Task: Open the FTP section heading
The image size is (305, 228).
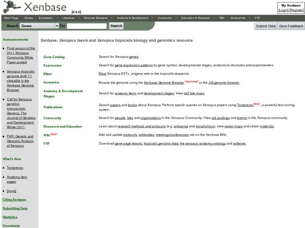Action: (x=47, y=143)
